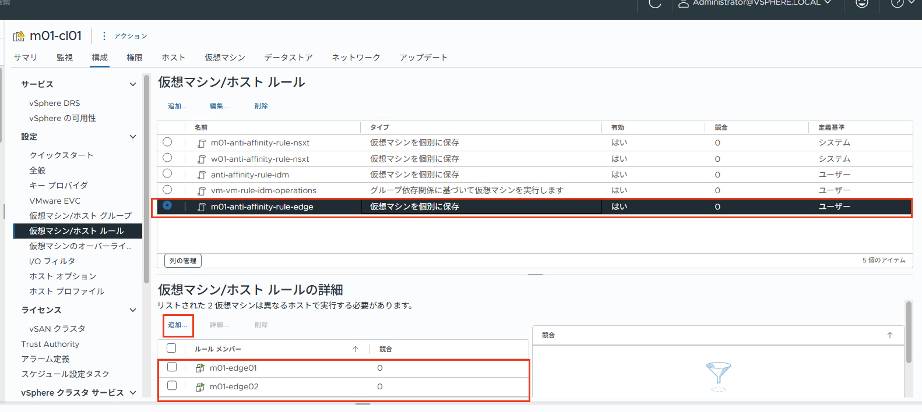Open vSAN クラスタ in sidebar
922x412 pixels.
pyautogui.click(x=57, y=329)
